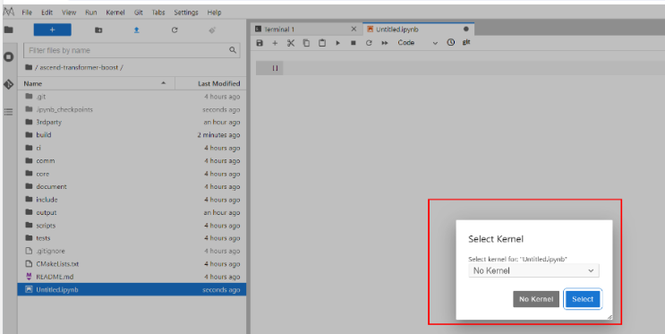
Task: Open the Help menu
Action: (x=214, y=13)
